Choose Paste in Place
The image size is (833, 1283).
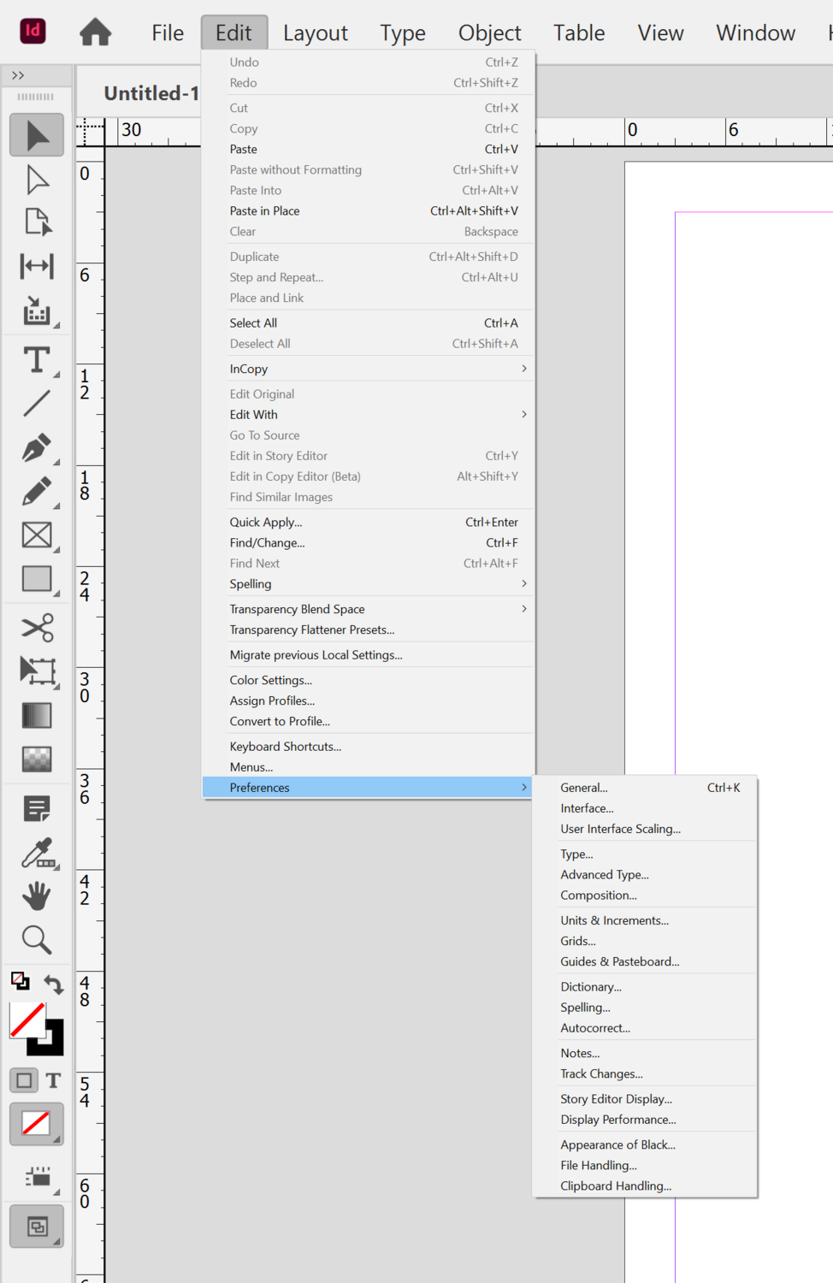369,210
